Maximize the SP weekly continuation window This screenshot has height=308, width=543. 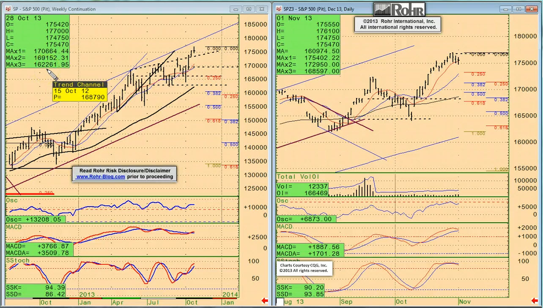pos(249,9)
